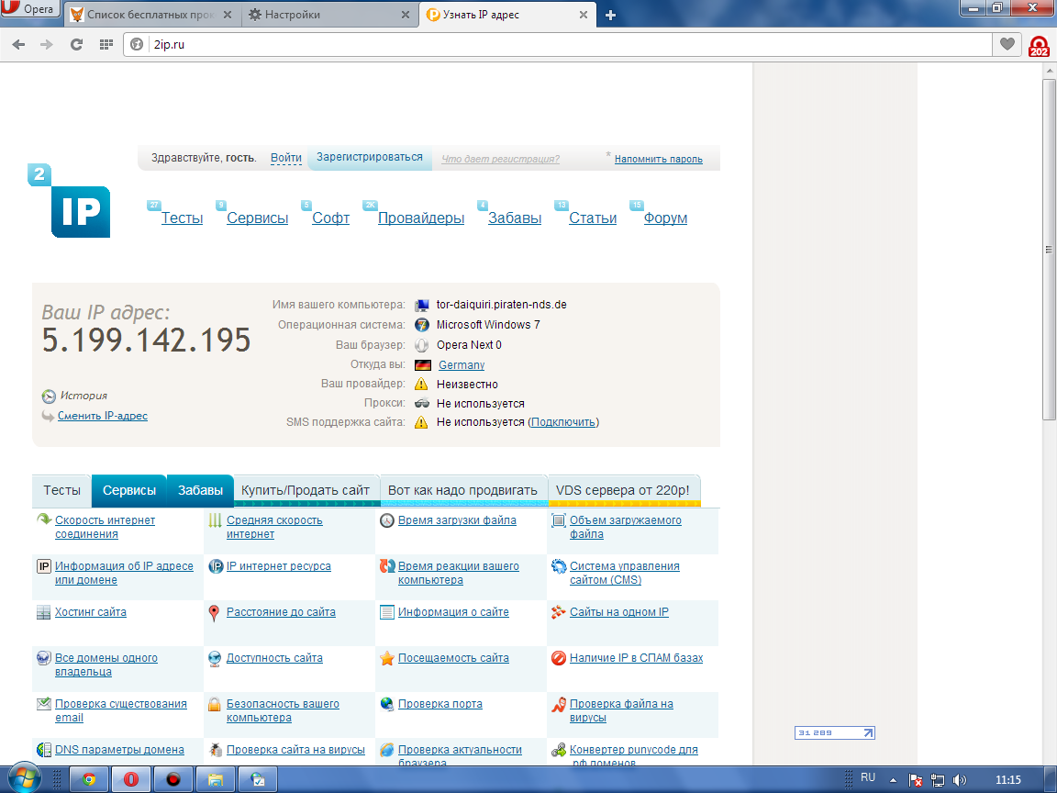Click the red spam-base check icon
1057x793 pixels.
[558, 658]
